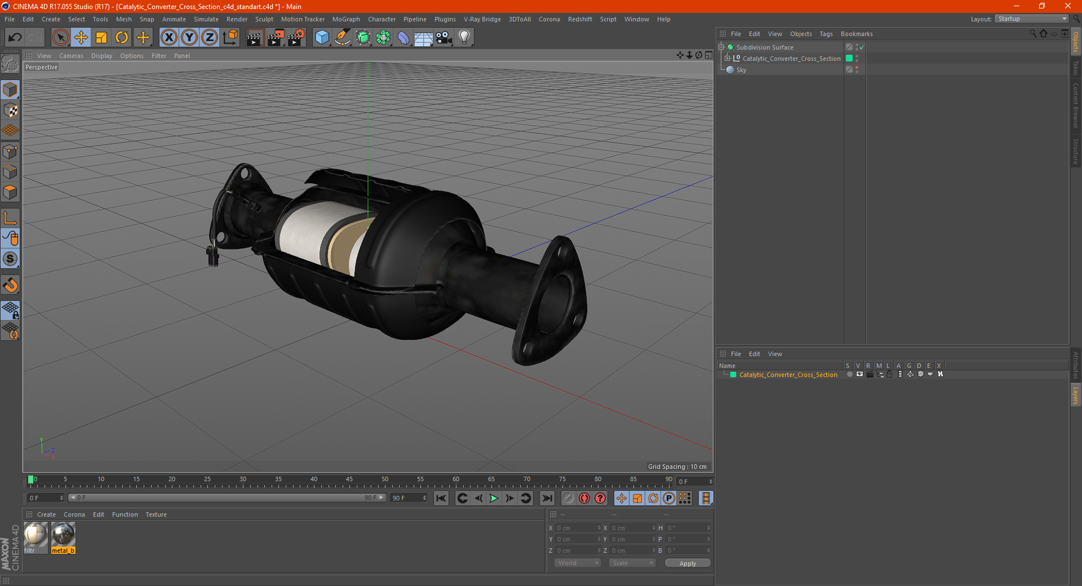1082x586 pixels.
Task: Switch to Polygons mode
Action: (x=10, y=193)
